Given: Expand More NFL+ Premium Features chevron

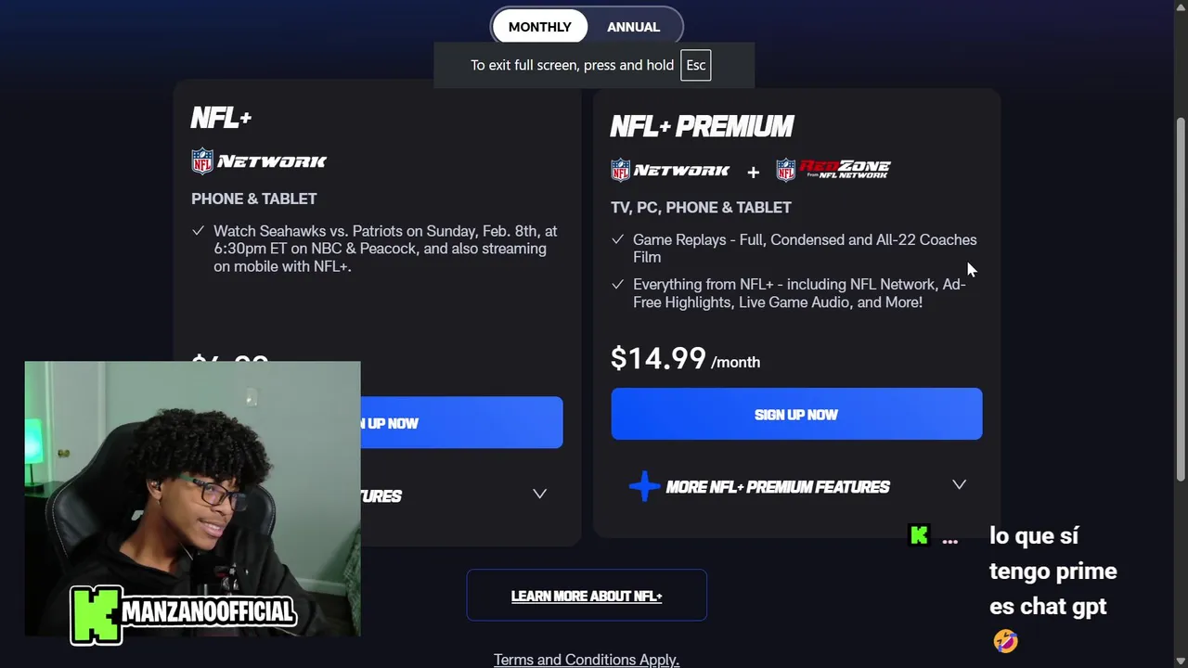Looking at the screenshot, I should [959, 484].
